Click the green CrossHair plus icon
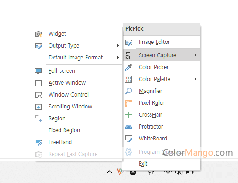Screen dimensions: 238x183 [x=129, y=115]
